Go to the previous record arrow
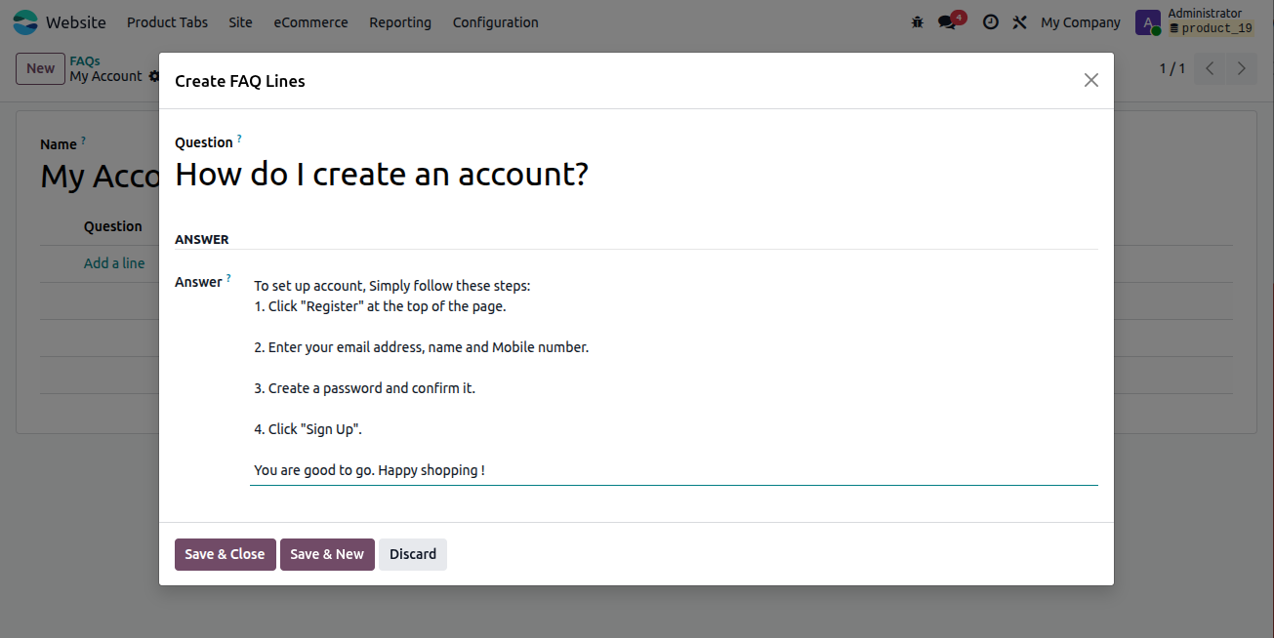1274x638 pixels. coord(1210,68)
